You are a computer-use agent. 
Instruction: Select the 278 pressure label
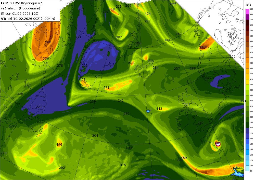[60, 66]
